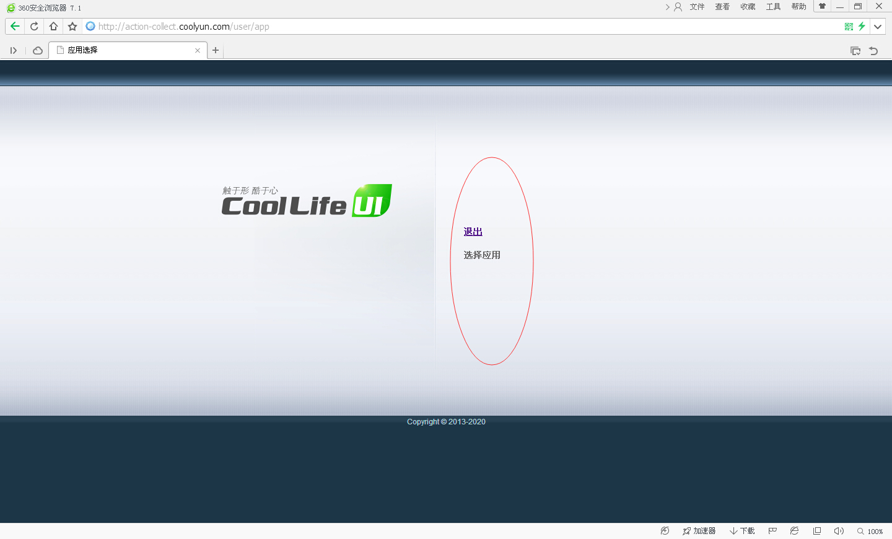Bookmark this page with the star
Viewport: 892px width, 539px height.
coord(72,26)
